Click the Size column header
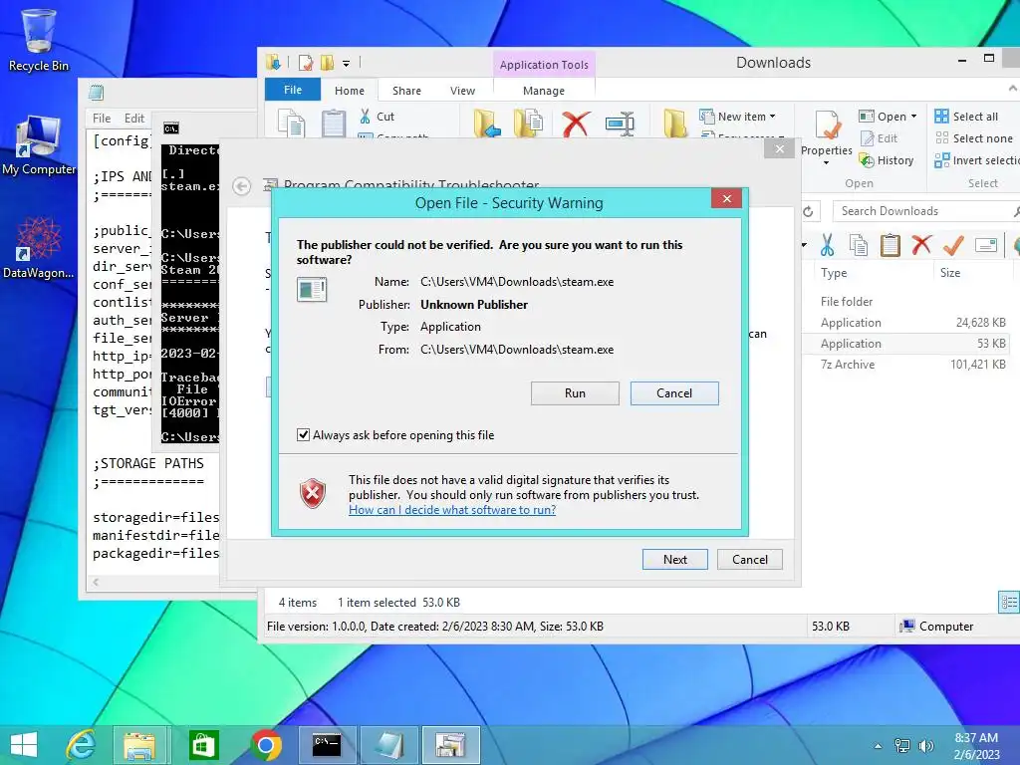 (949, 273)
